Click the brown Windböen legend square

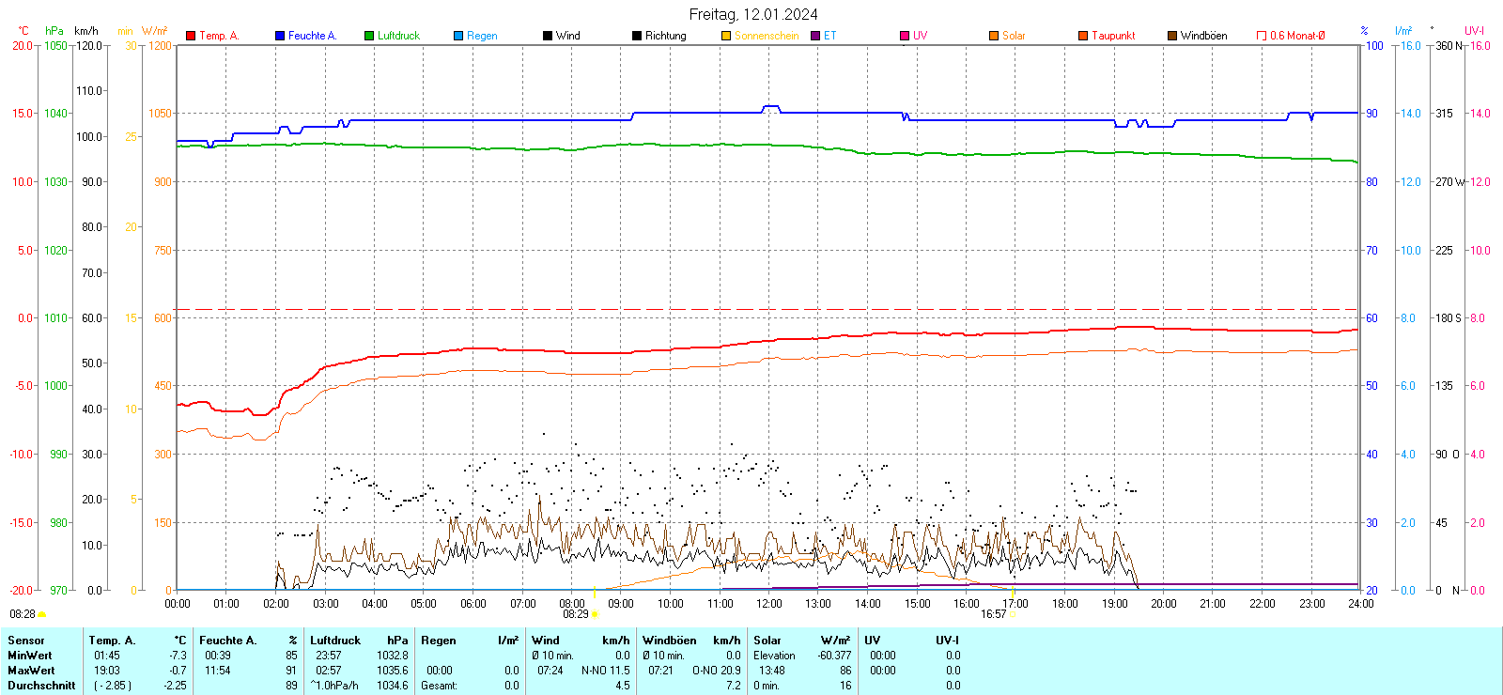tap(1172, 36)
